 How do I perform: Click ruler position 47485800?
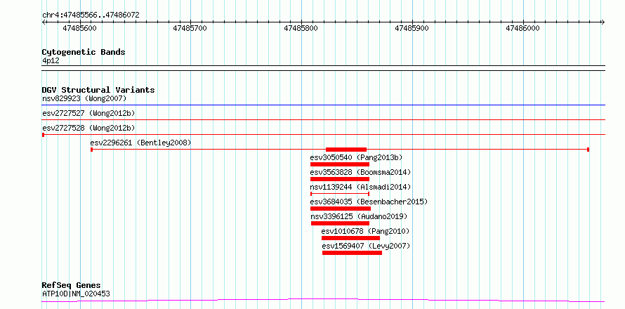(301, 28)
